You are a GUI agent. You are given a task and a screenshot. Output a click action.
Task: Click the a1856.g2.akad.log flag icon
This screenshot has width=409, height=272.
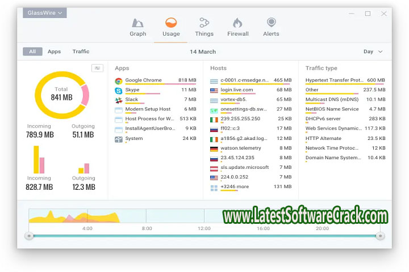[x=214, y=139]
